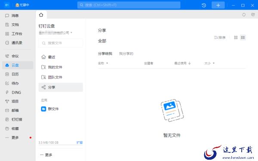Click the 创建者 column header
Viewport: 258px width, 161px height.
click(149, 63)
